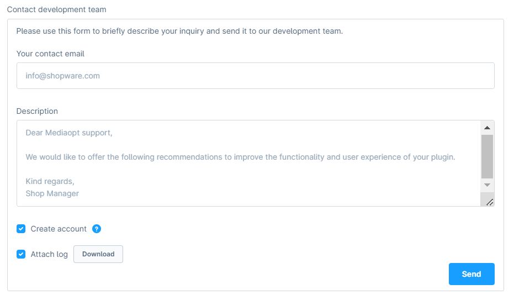The width and height of the screenshot is (514, 300).
Task: Download the log file
Action: tap(98, 254)
